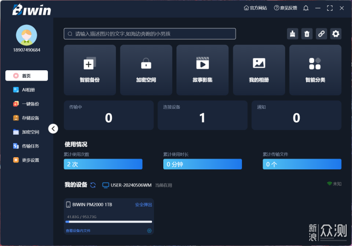Open the 智能备份 tile
Viewport: 352px width, 246px height.
pos(90,70)
